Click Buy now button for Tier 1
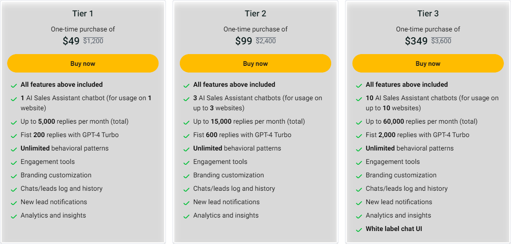Viewport: 511px width, 244px height. (x=83, y=64)
